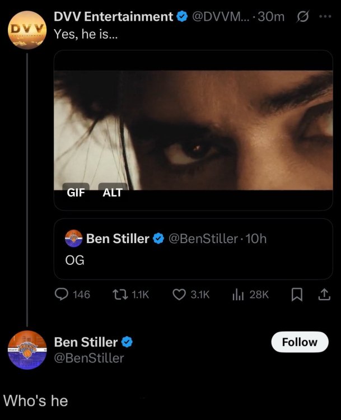Open Ben Stiller's Knicks profile avatar
Image resolution: width=341 pixels, height=420 pixels.
26,351
